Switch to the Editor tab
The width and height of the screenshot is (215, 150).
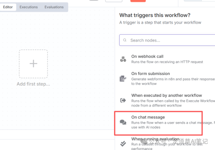click(8, 7)
